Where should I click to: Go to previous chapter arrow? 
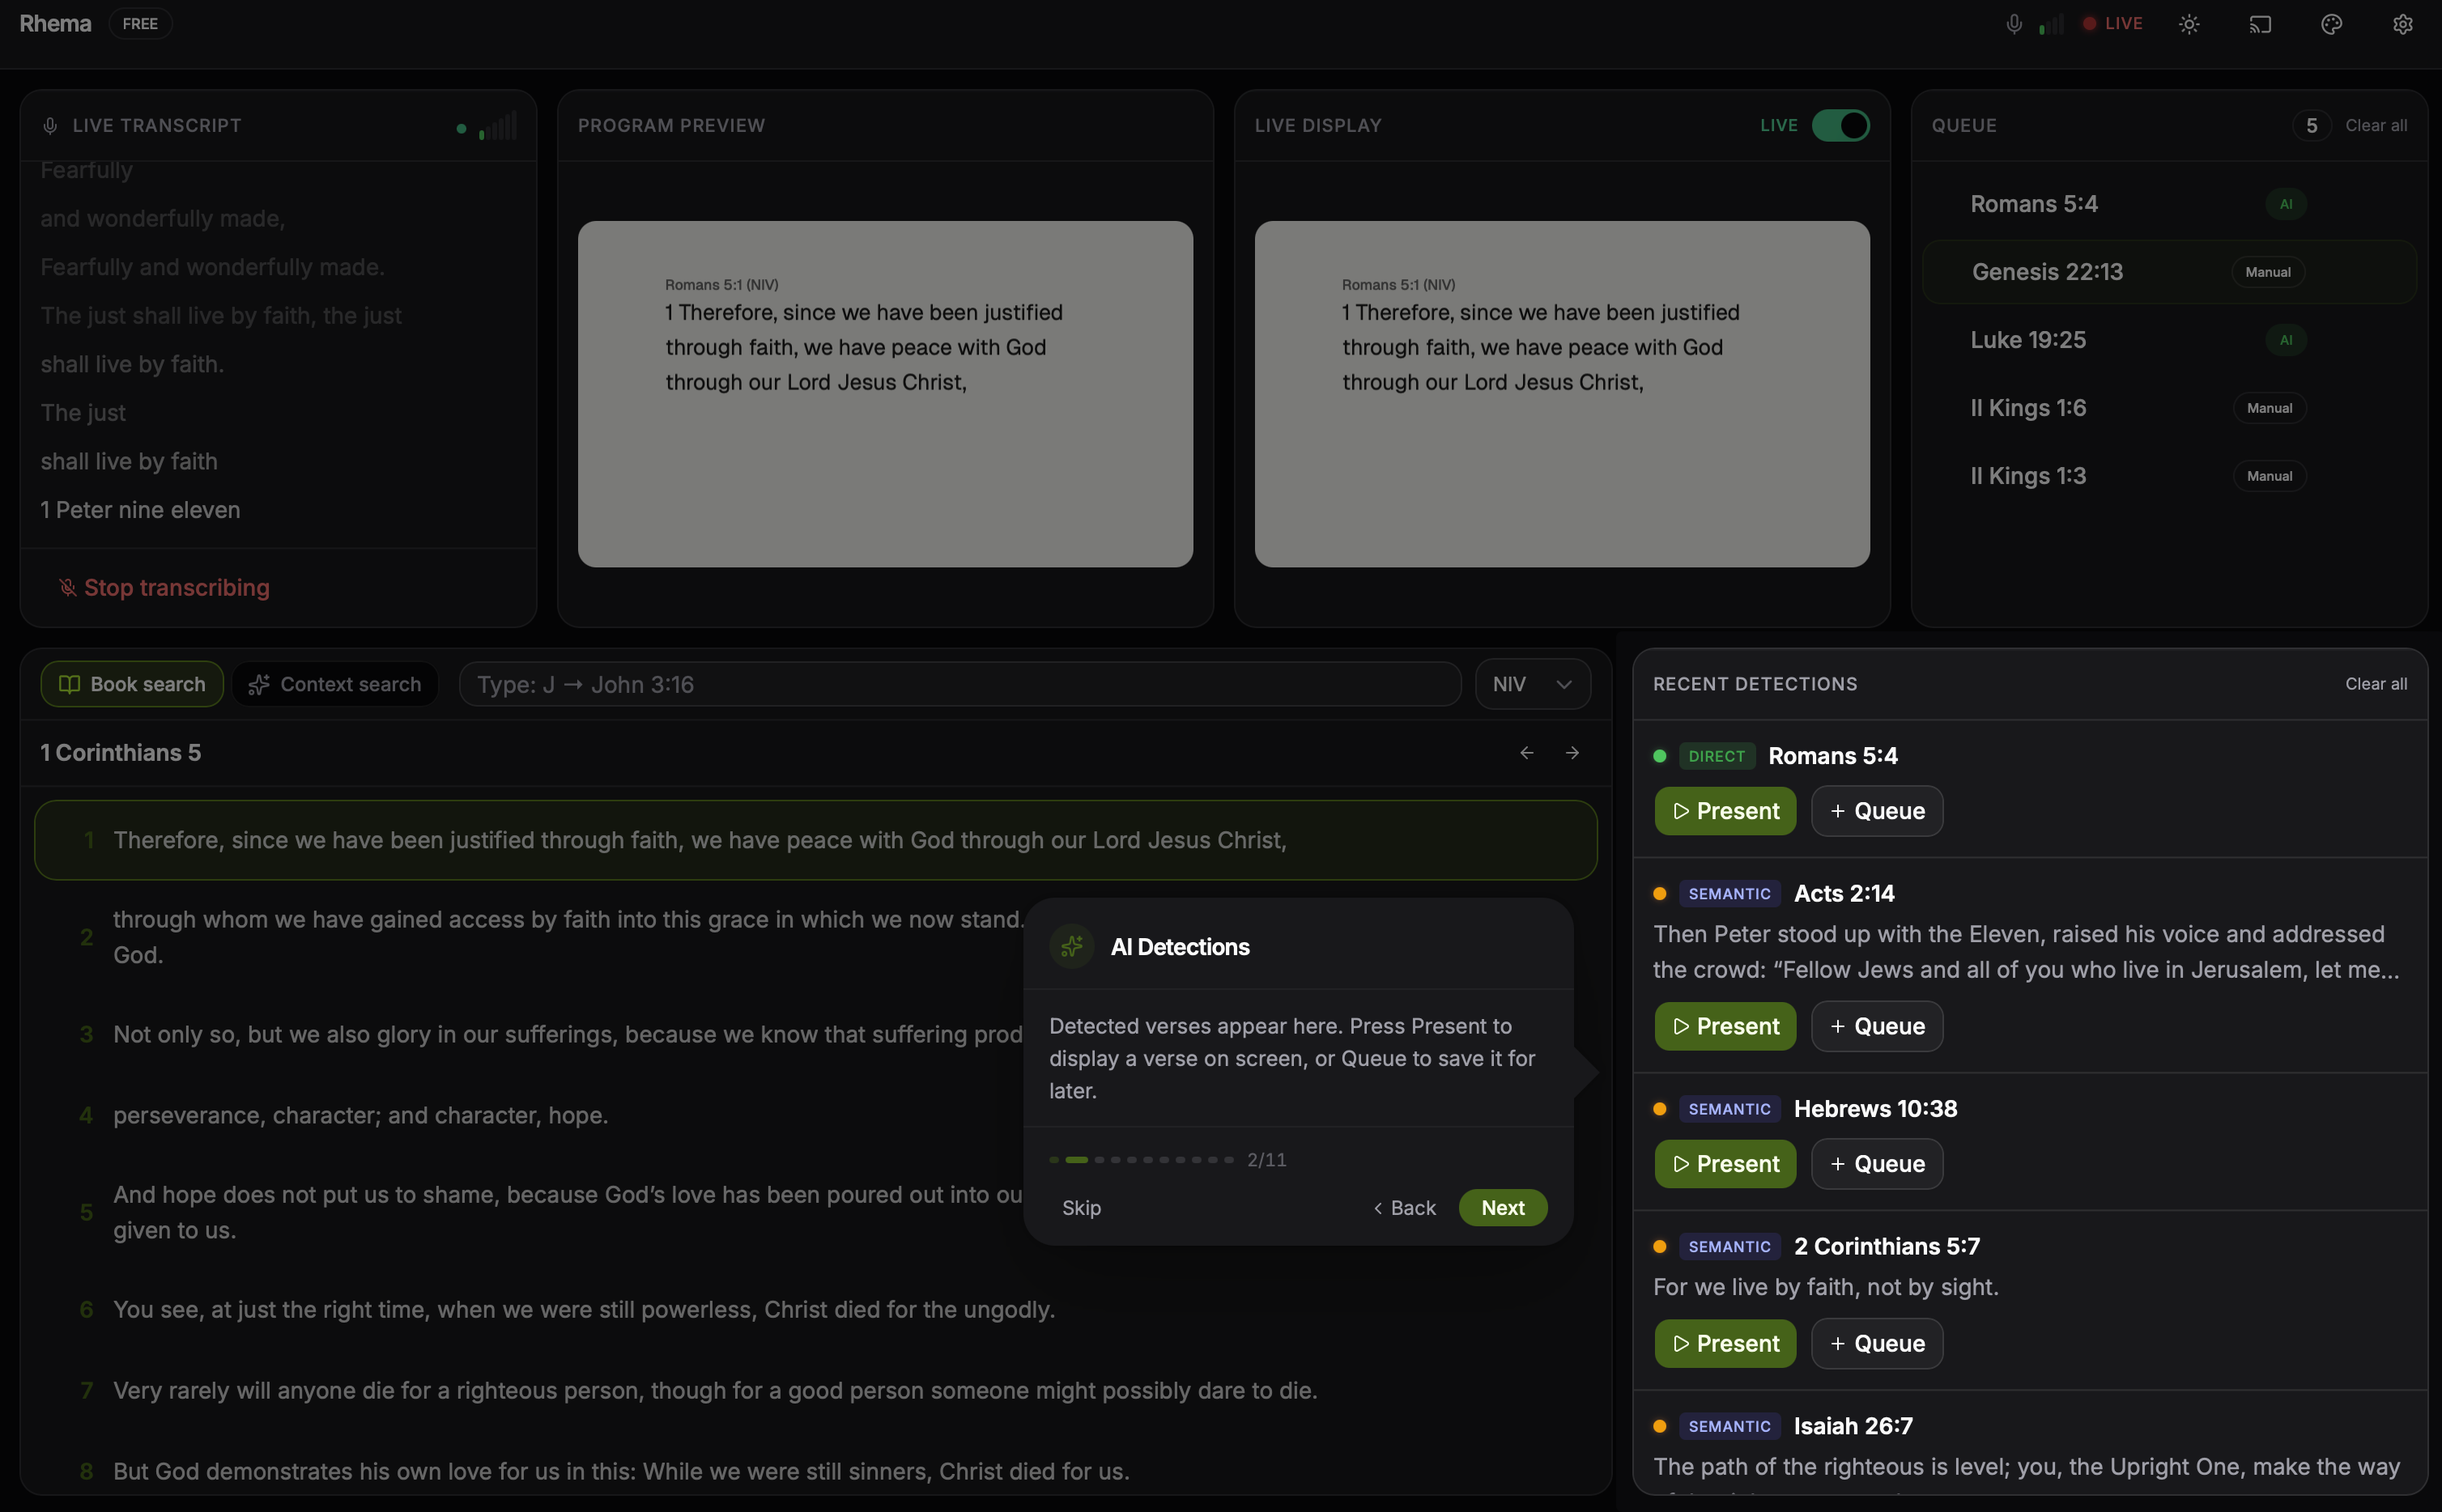click(1526, 753)
